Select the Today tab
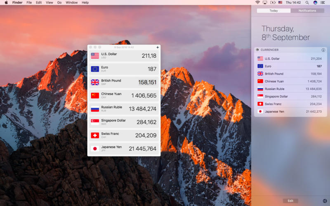Screen dimensions: 330x206 coord(273,11)
